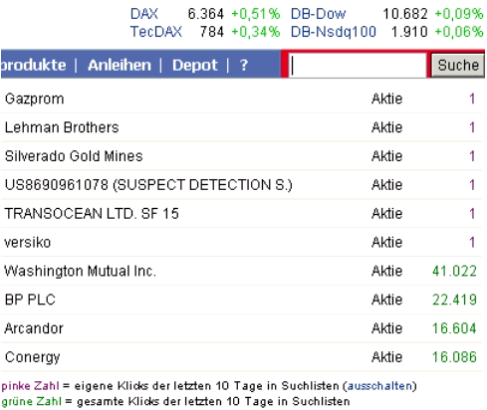Open the DAX index link
The width and height of the screenshot is (487, 410).
[144, 14]
